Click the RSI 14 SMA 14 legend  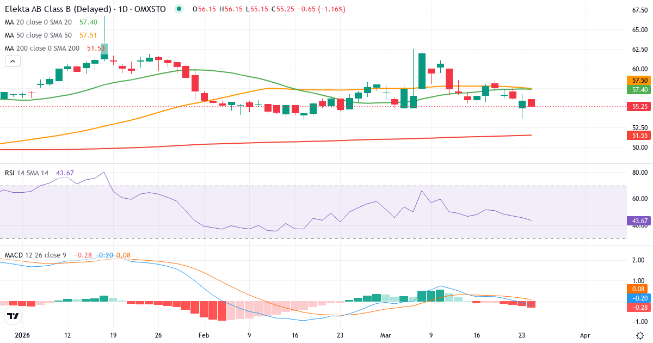[x=27, y=172]
